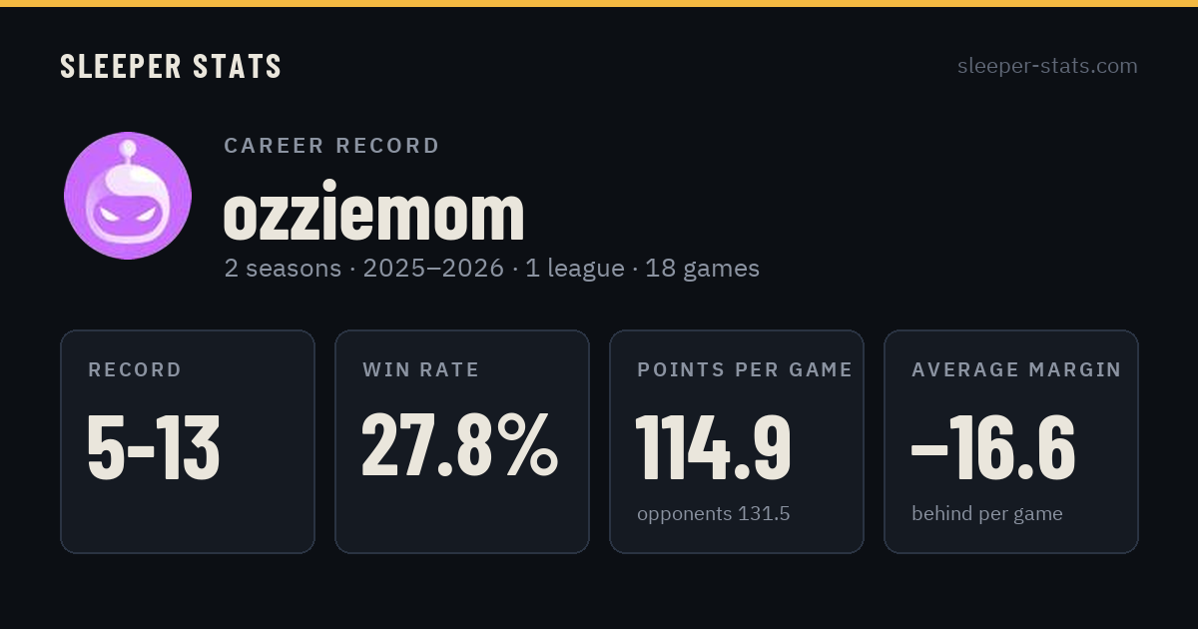Open the Win Rate stat card
Image resolution: width=1198 pixels, height=629 pixels.
[462, 441]
